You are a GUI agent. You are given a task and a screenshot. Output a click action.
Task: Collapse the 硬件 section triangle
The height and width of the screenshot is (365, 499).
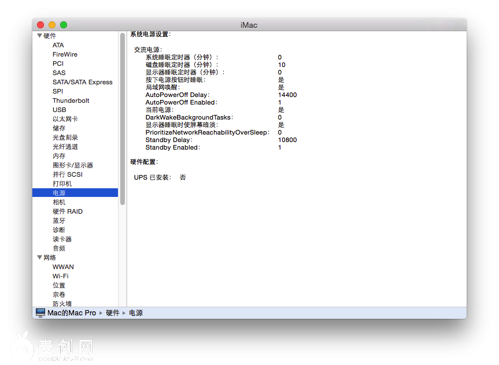39,36
